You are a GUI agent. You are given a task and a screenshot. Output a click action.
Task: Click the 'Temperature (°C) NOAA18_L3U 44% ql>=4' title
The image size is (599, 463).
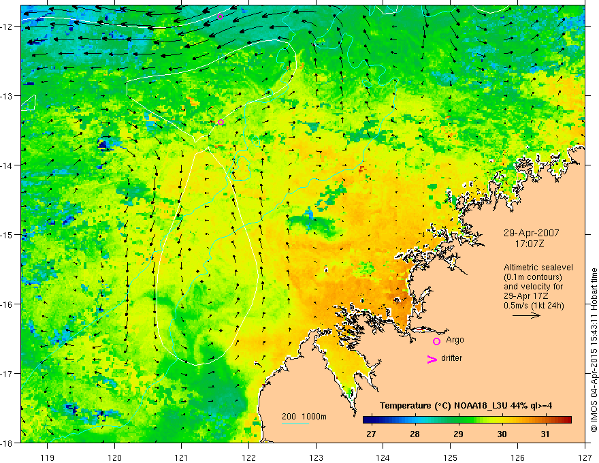coord(466,405)
